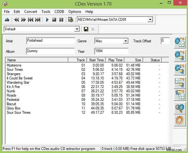
Task: Select the track Numb
Action: tap(11, 91)
